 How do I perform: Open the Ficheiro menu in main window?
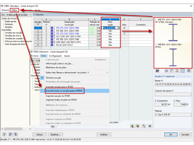point(5,10)
